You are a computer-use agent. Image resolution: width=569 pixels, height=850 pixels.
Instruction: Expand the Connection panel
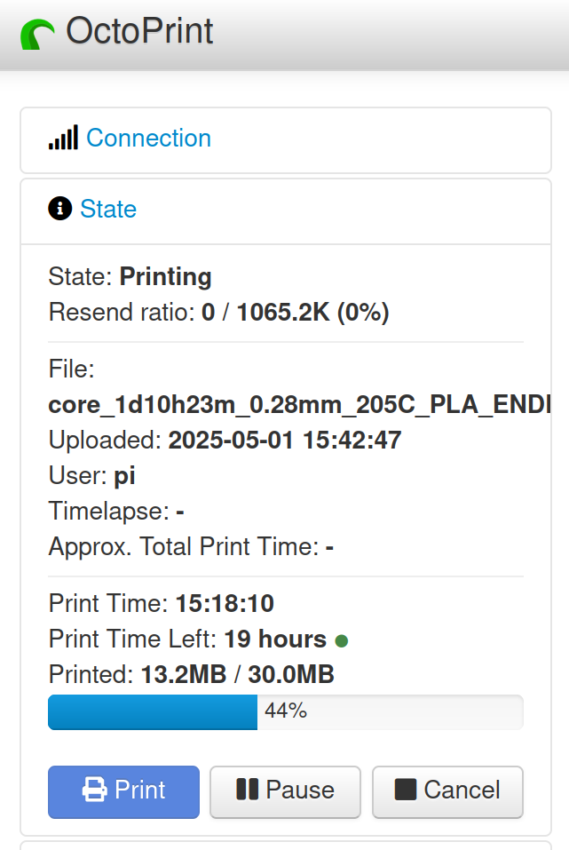click(148, 138)
